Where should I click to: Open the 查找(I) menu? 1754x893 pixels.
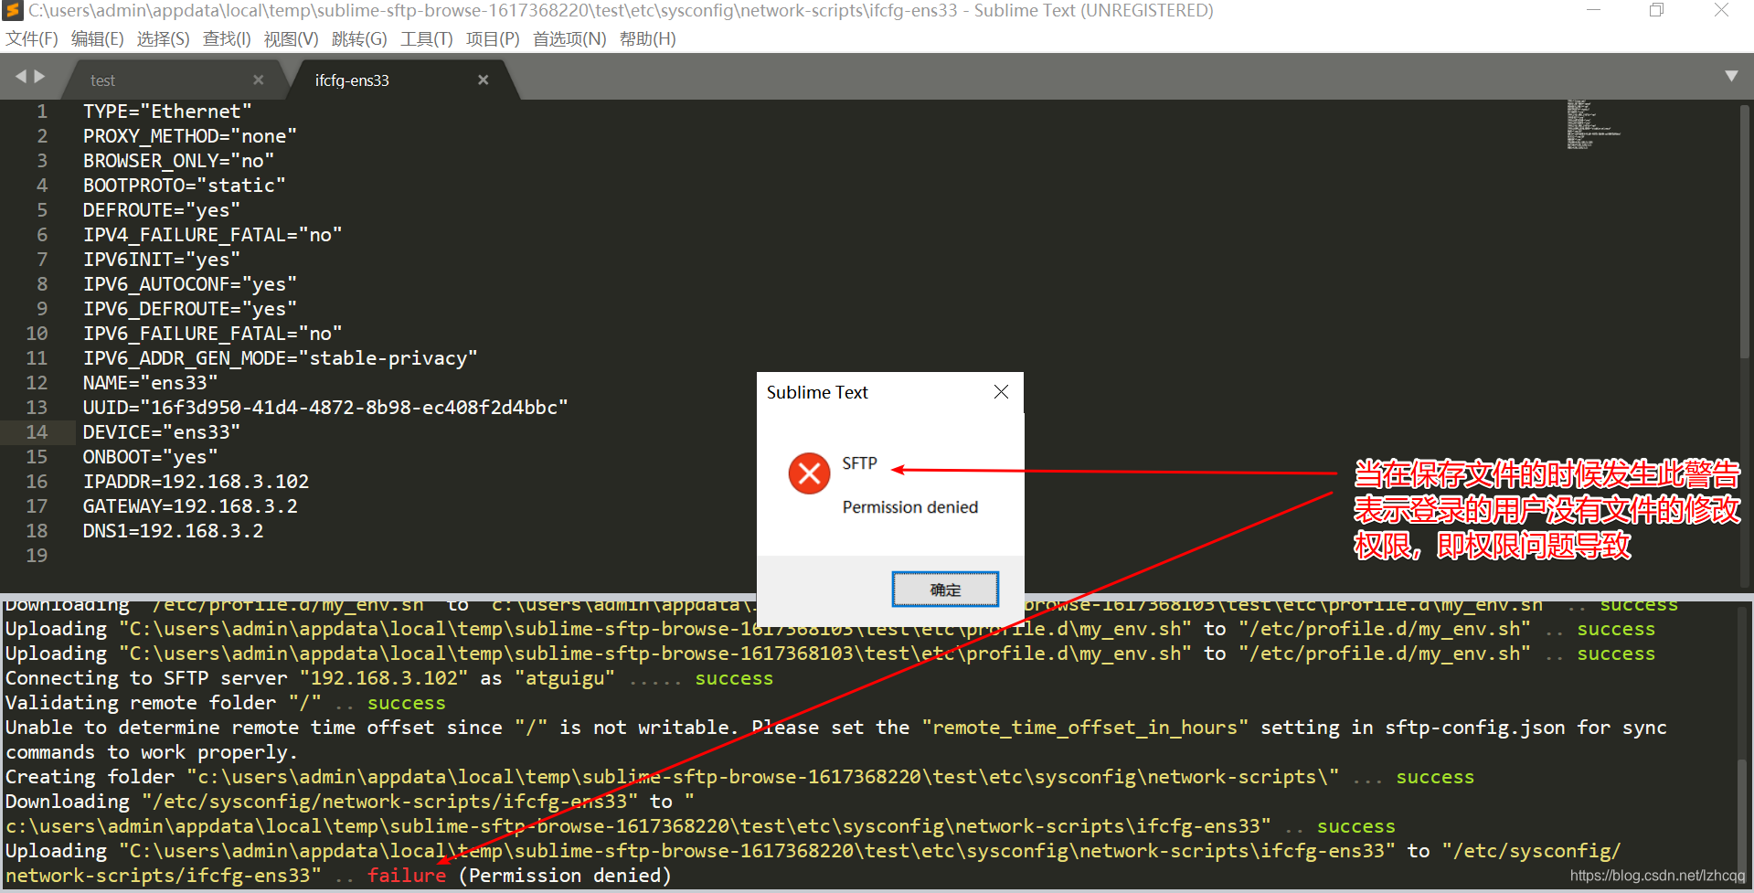pos(227,39)
